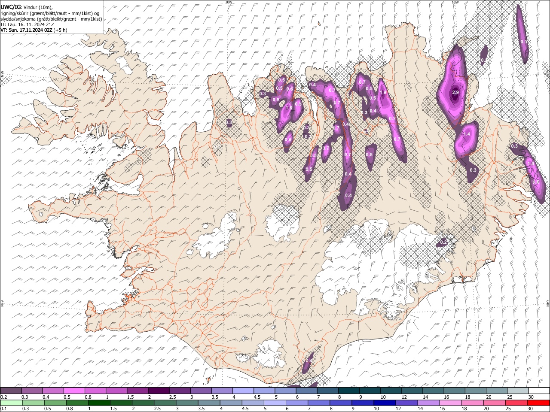The width and height of the screenshot is (550, 412).
Task: Pick the 12–14 swatch on the upper scale
Action: click(412, 391)
